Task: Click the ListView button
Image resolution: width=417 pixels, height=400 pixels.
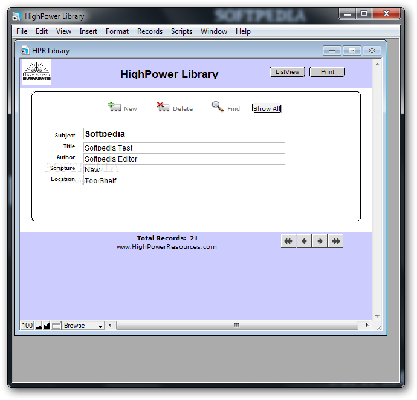Action: tap(287, 71)
